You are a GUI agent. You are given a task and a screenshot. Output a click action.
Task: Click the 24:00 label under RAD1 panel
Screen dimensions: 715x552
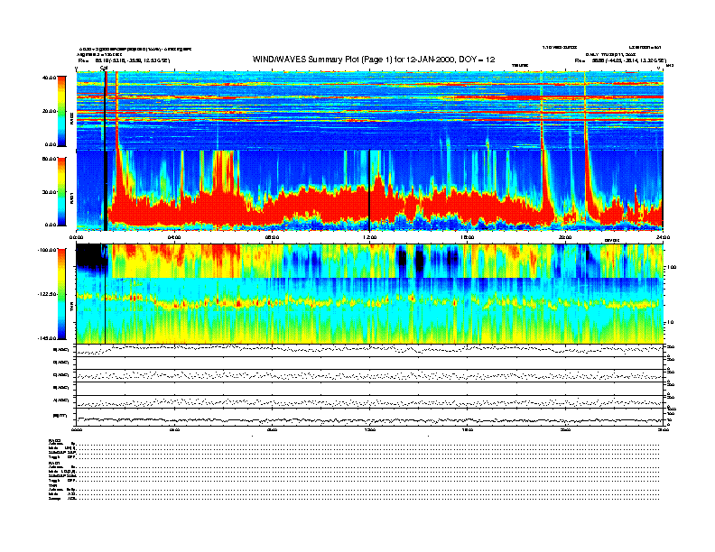(663, 237)
